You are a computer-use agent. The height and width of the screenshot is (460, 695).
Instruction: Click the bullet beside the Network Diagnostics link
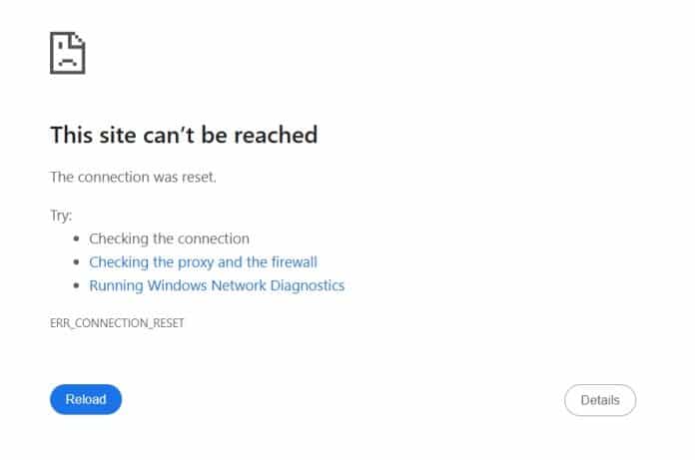coord(76,286)
